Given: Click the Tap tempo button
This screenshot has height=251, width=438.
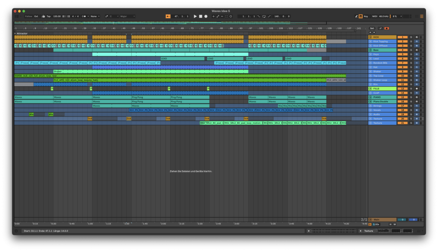Looking at the screenshot, I should point(48,16).
